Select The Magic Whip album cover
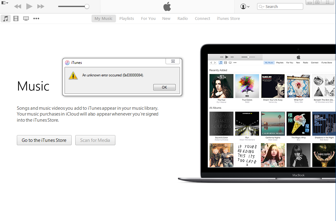 coord(298,123)
